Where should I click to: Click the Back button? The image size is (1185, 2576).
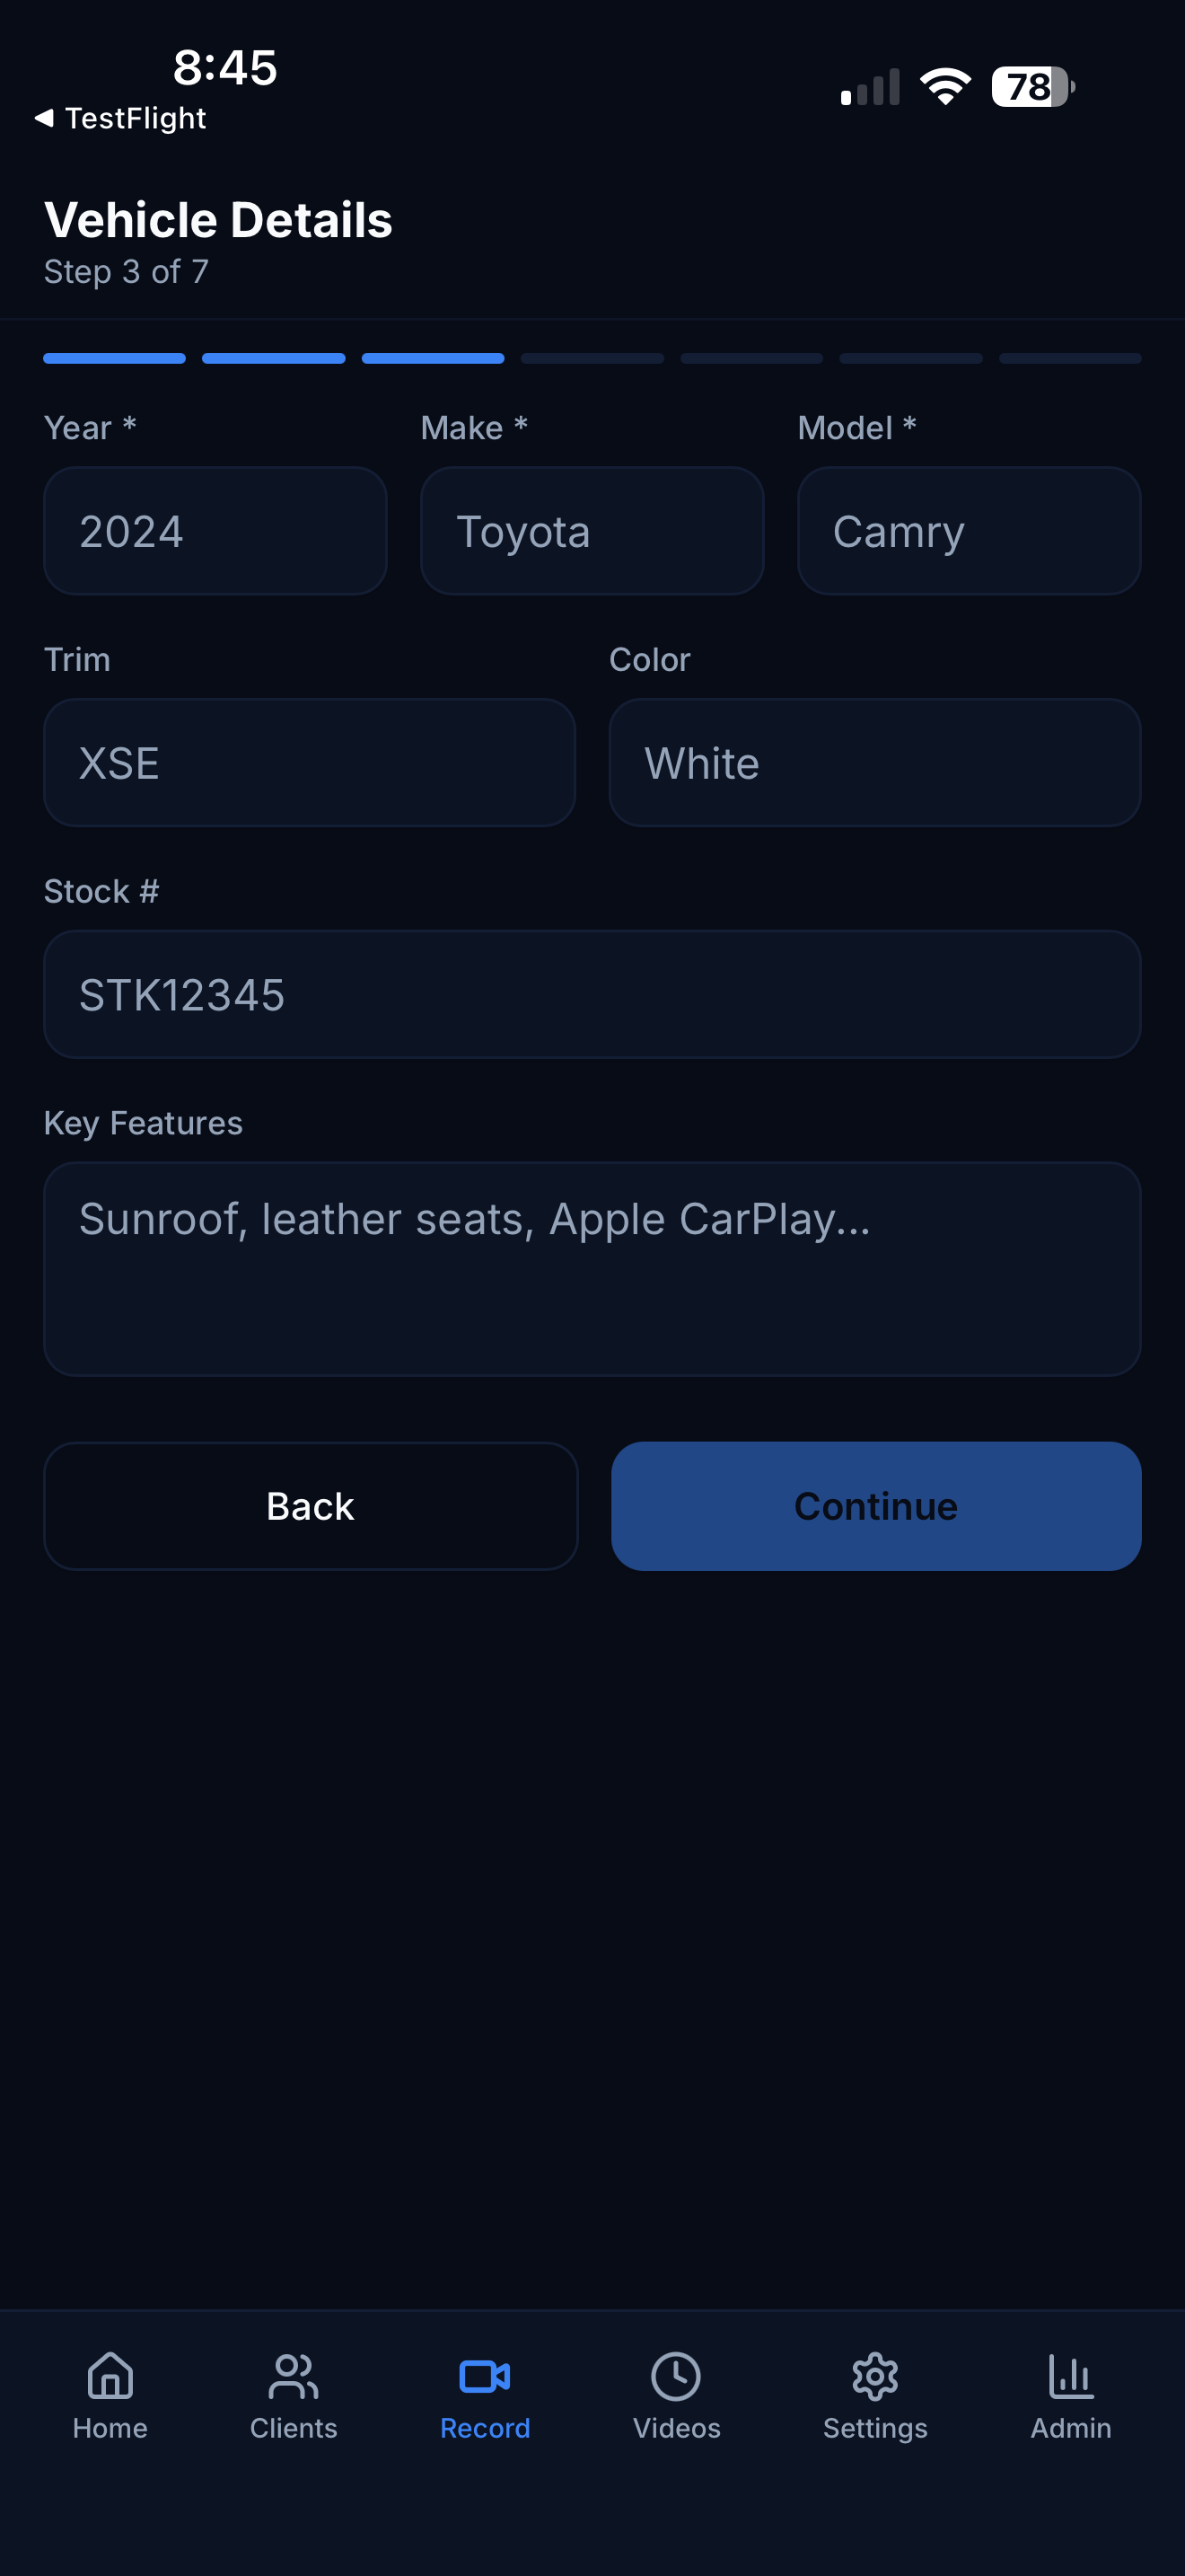click(311, 1506)
